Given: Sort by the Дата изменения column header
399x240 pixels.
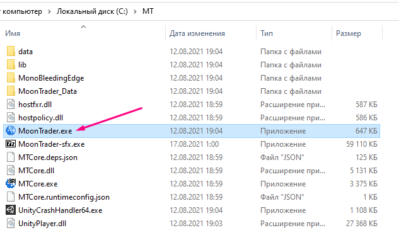Looking at the screenshot, I should (x=197, y=33).
